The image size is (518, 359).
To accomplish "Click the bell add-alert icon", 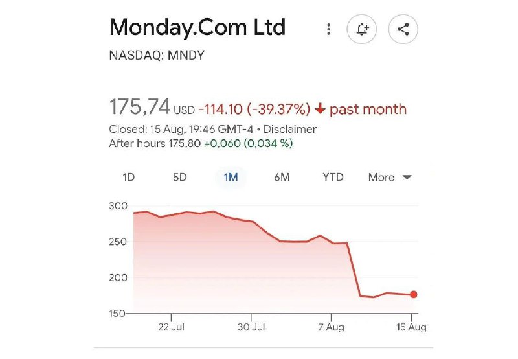I will [362, 29].
